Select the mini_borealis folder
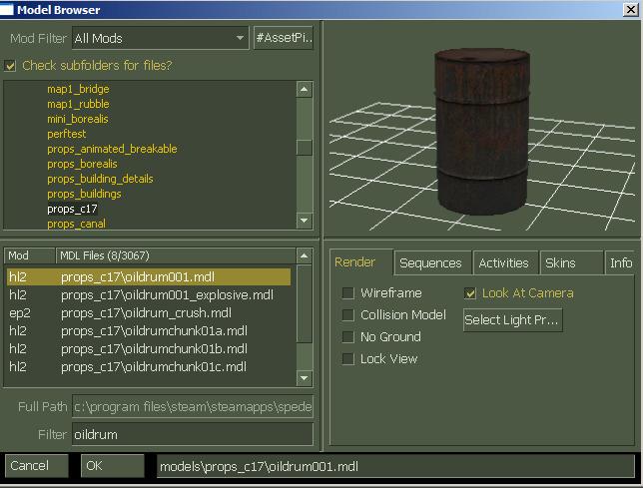This screenshot has height=488, width=643. (x=78, y=119)
